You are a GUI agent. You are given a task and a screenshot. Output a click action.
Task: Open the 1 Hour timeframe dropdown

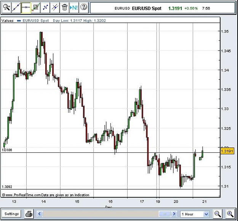tap(195, 214)
